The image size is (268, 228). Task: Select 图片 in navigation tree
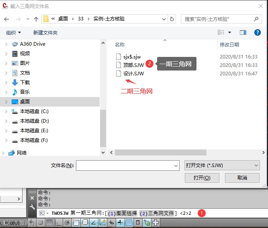tap(25, 63)
